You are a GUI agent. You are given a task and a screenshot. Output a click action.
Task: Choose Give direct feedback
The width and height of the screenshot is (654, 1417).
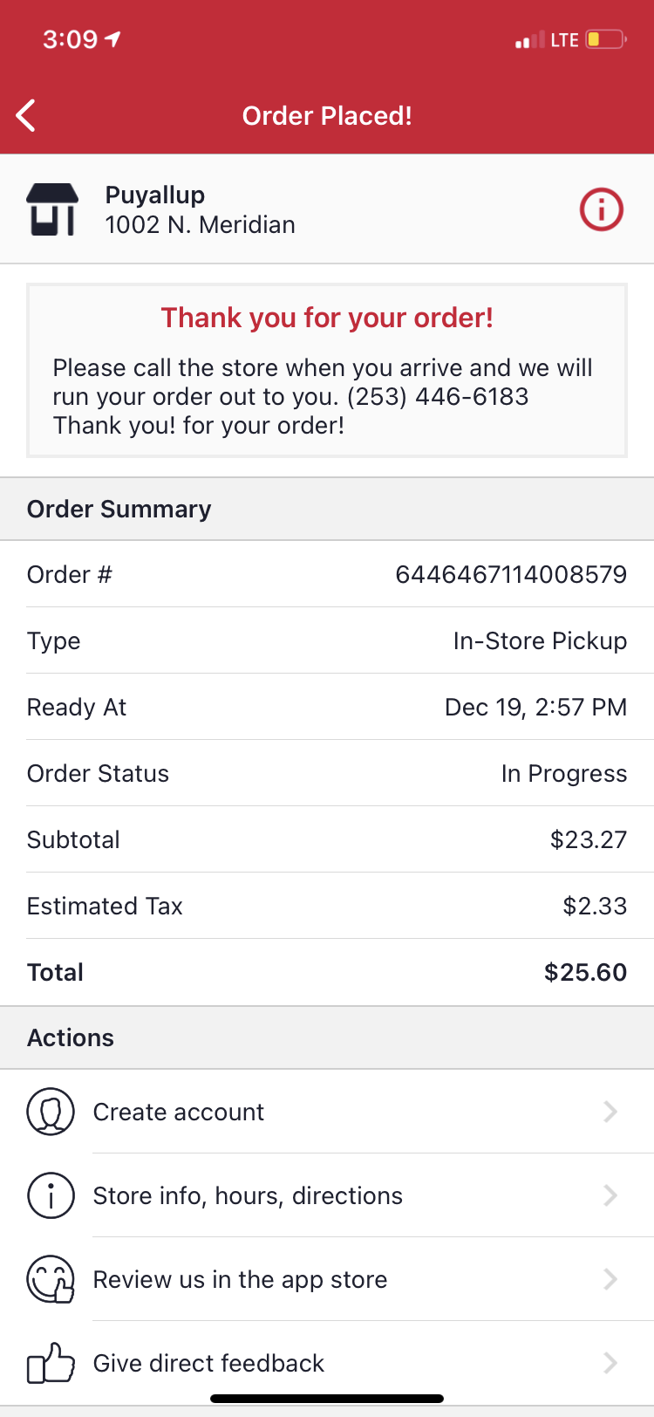point(208,1363)
